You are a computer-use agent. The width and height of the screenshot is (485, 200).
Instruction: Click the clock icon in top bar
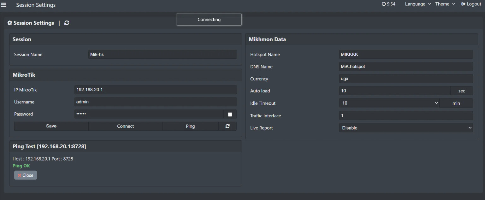click(x=383, y=4)
